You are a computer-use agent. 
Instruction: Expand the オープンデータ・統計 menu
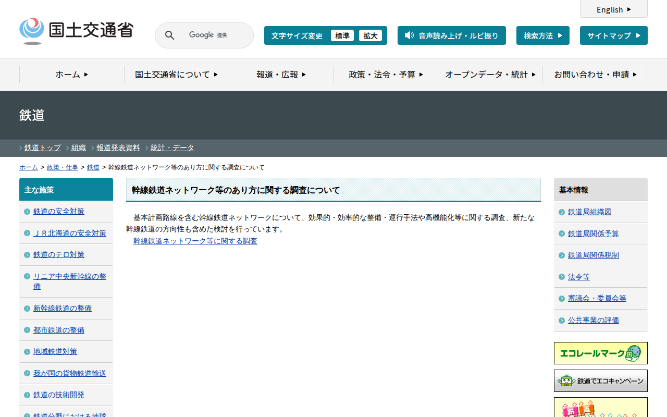click(x=490, y=75)
